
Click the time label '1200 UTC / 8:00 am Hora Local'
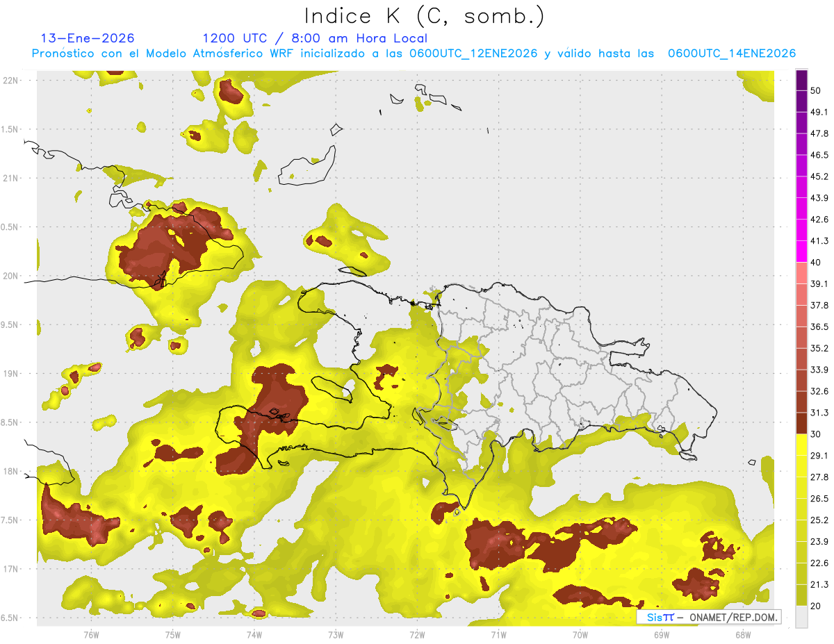(x=315, y=38)
